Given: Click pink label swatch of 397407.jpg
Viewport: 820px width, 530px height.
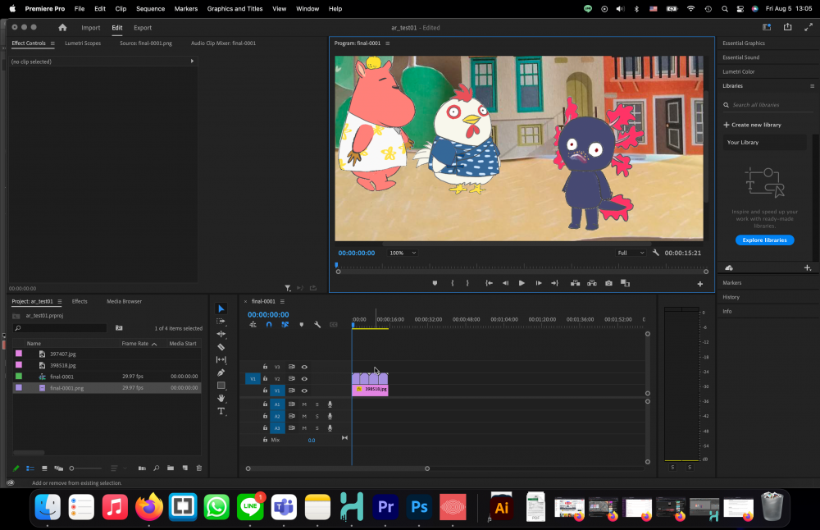Looking at the screenshot, I should [x=19, y=354].
